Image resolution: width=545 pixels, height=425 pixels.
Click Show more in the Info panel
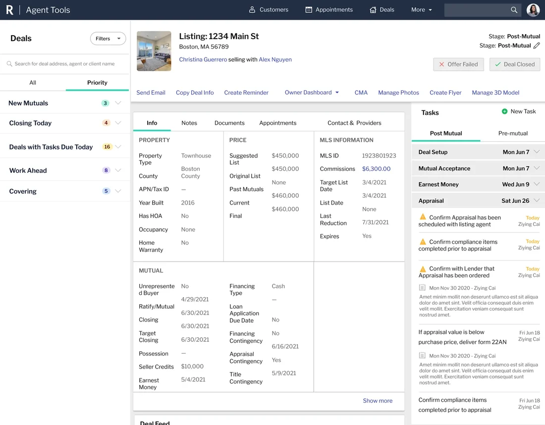pyautogui.click(x=378, y=401)
